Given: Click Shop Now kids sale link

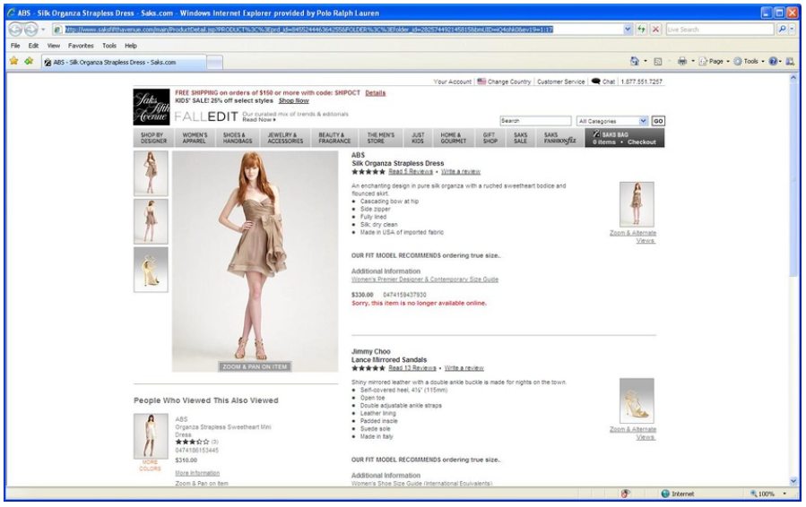Looking at the screenshot, I should [293, 100].
